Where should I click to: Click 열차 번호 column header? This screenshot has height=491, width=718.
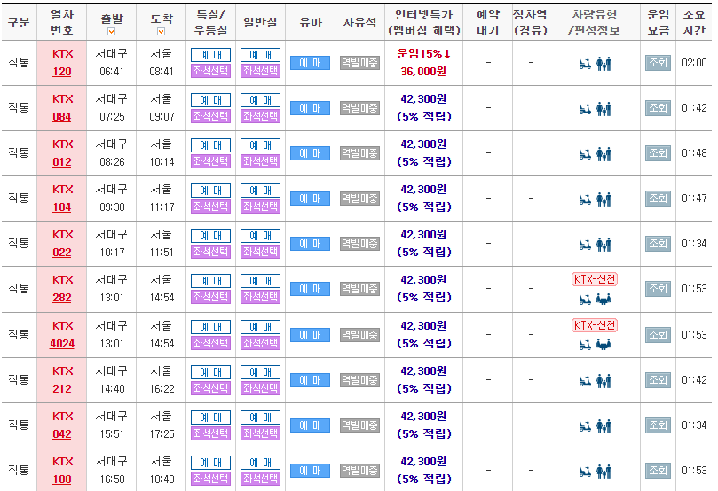pyautogui.click(x=62, y=22)
